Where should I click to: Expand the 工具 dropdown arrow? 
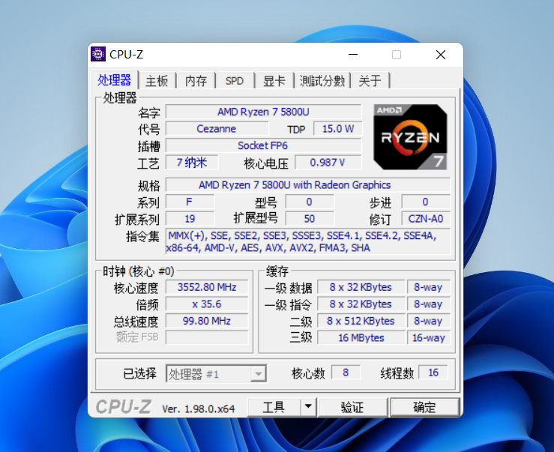click(x=308, y=407)
